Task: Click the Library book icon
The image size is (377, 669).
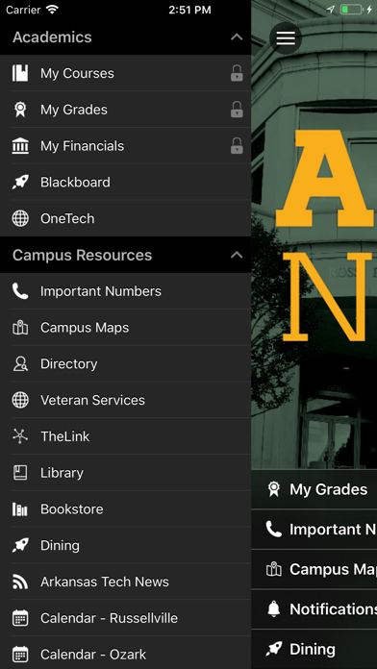Action: click(20, 473)
